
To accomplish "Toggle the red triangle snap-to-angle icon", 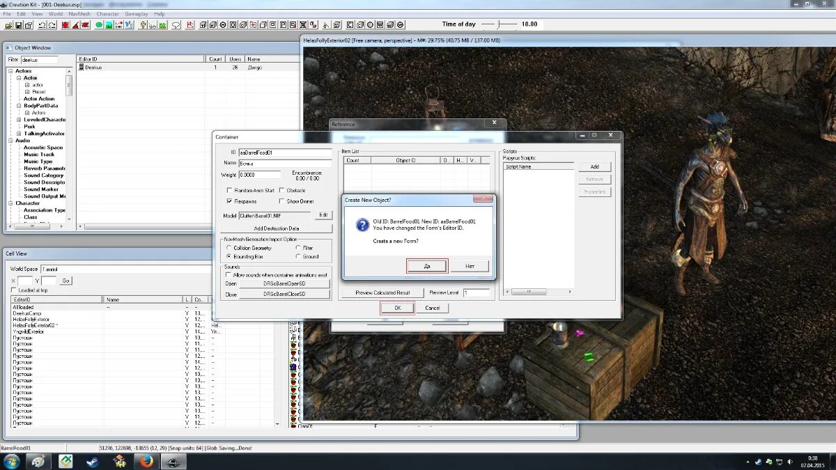I will 75,24.
